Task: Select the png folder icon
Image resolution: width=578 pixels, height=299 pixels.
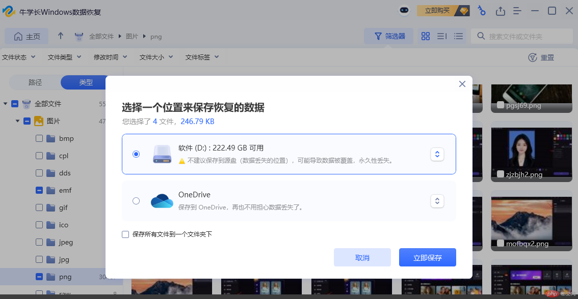Action: click(51, 277)
